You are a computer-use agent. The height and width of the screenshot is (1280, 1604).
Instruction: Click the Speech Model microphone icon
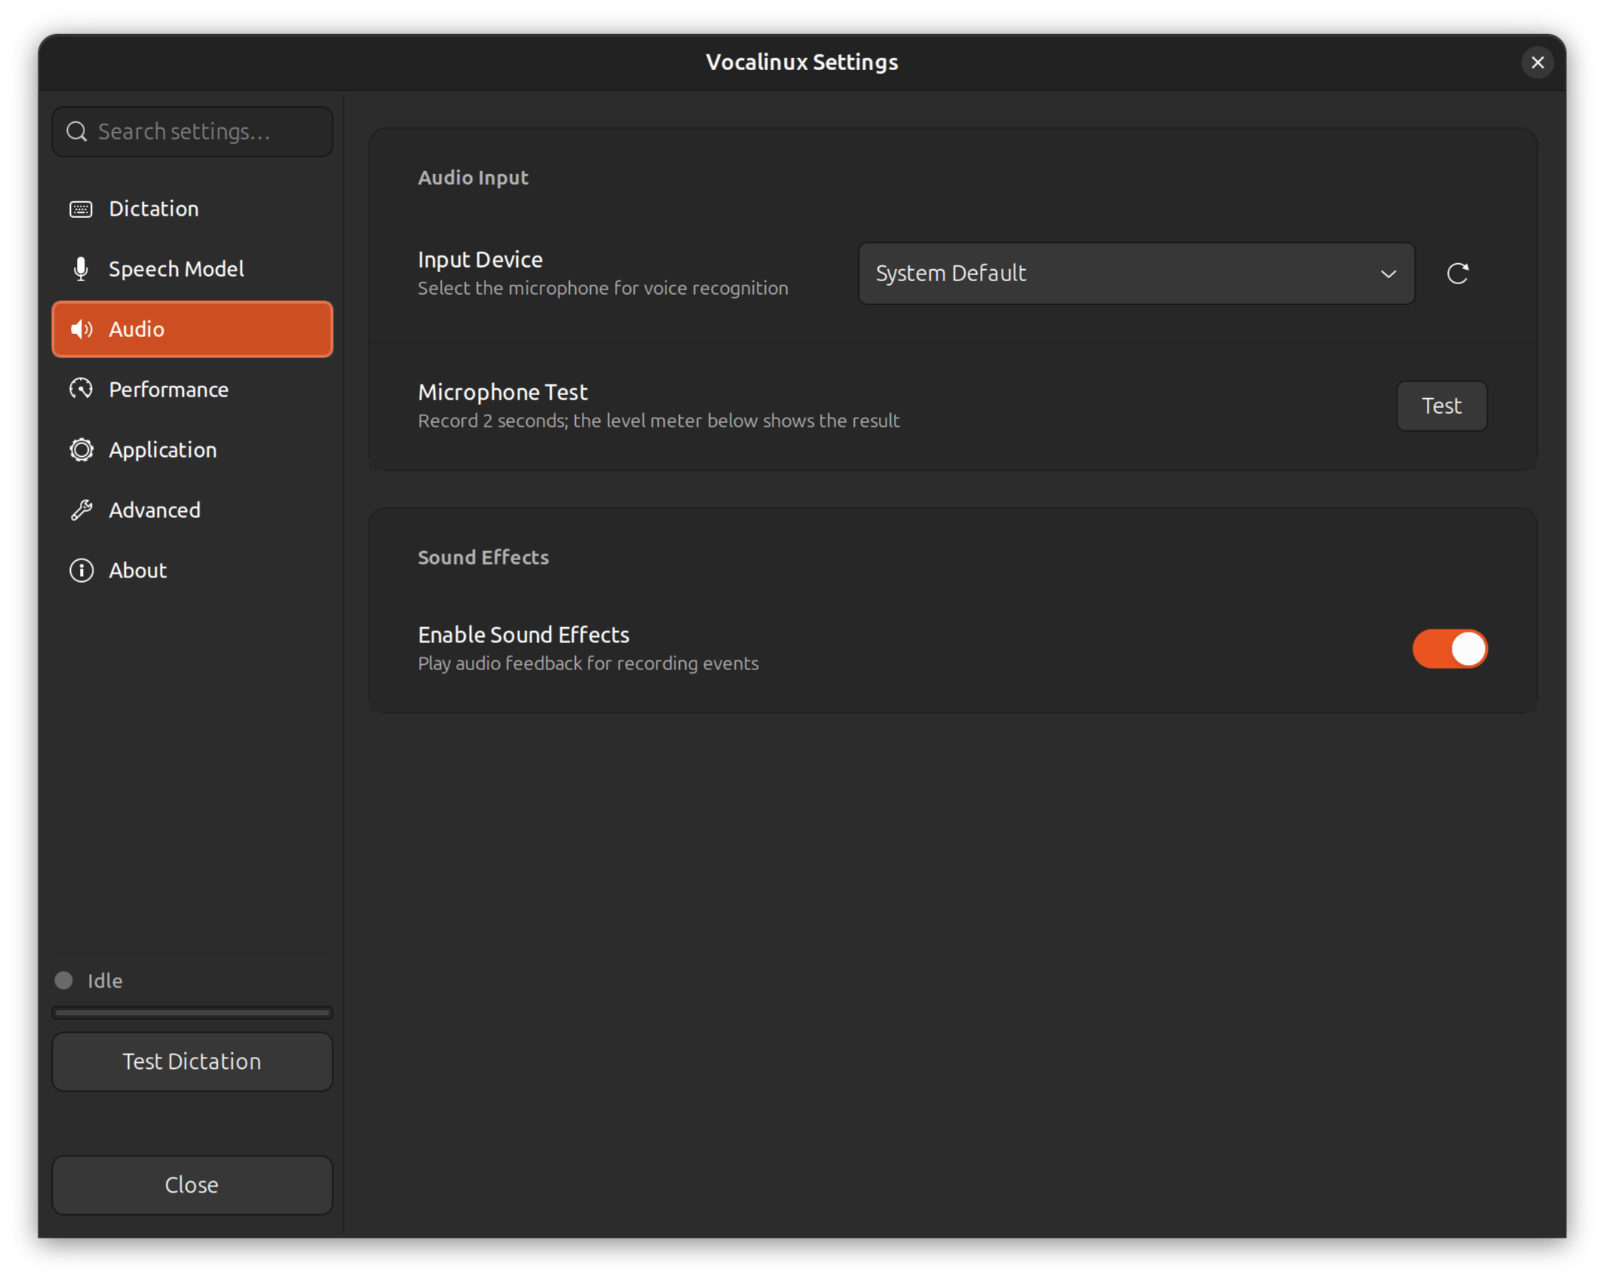[x=81, y=269]
